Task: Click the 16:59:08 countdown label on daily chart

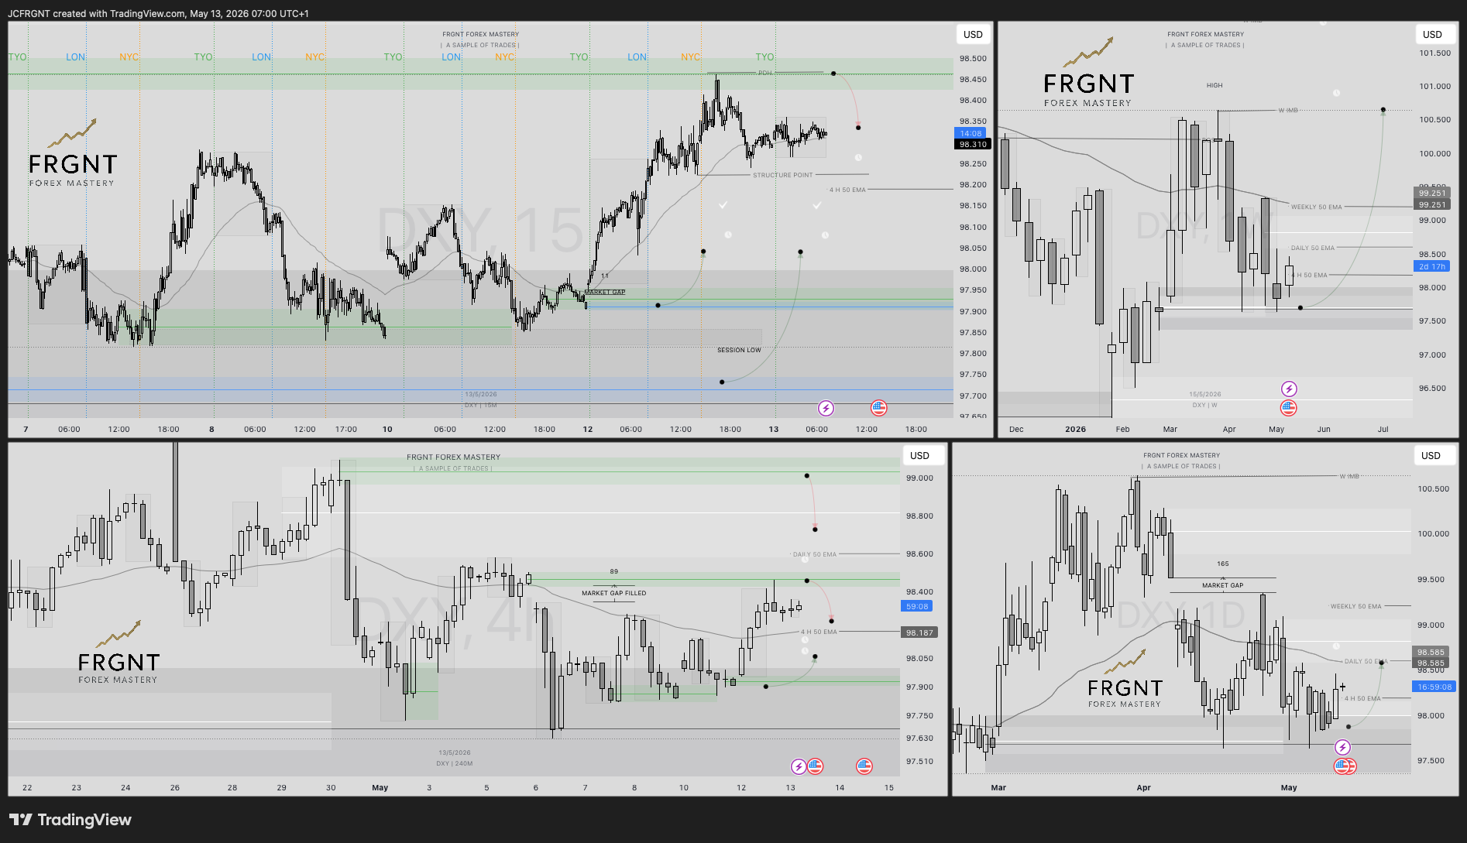Action: (x=1434, y=687)
